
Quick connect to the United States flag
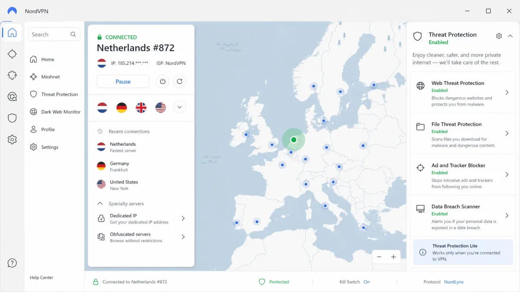pyautogui.click(x=161, y=107)
